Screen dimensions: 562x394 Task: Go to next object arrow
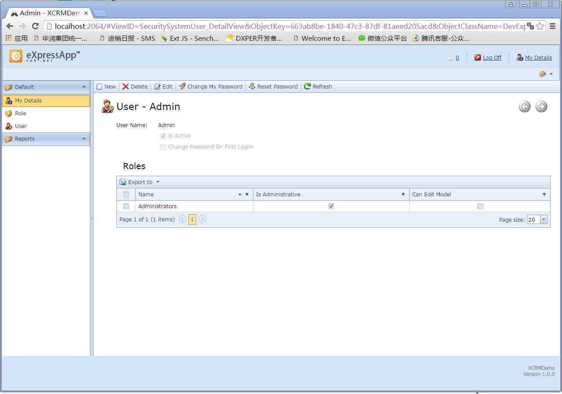(541, 106)
